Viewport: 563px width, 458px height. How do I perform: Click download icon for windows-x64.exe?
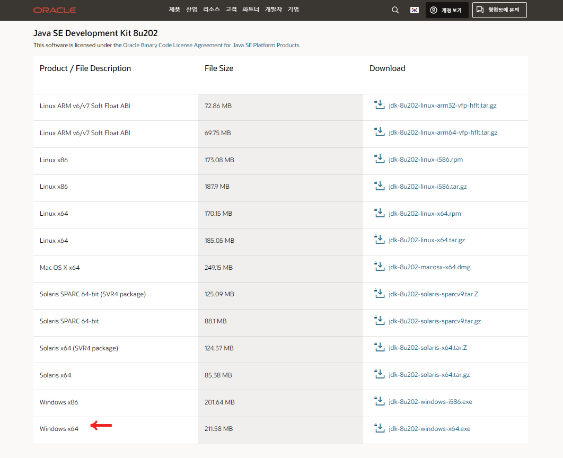click(379, 428)
